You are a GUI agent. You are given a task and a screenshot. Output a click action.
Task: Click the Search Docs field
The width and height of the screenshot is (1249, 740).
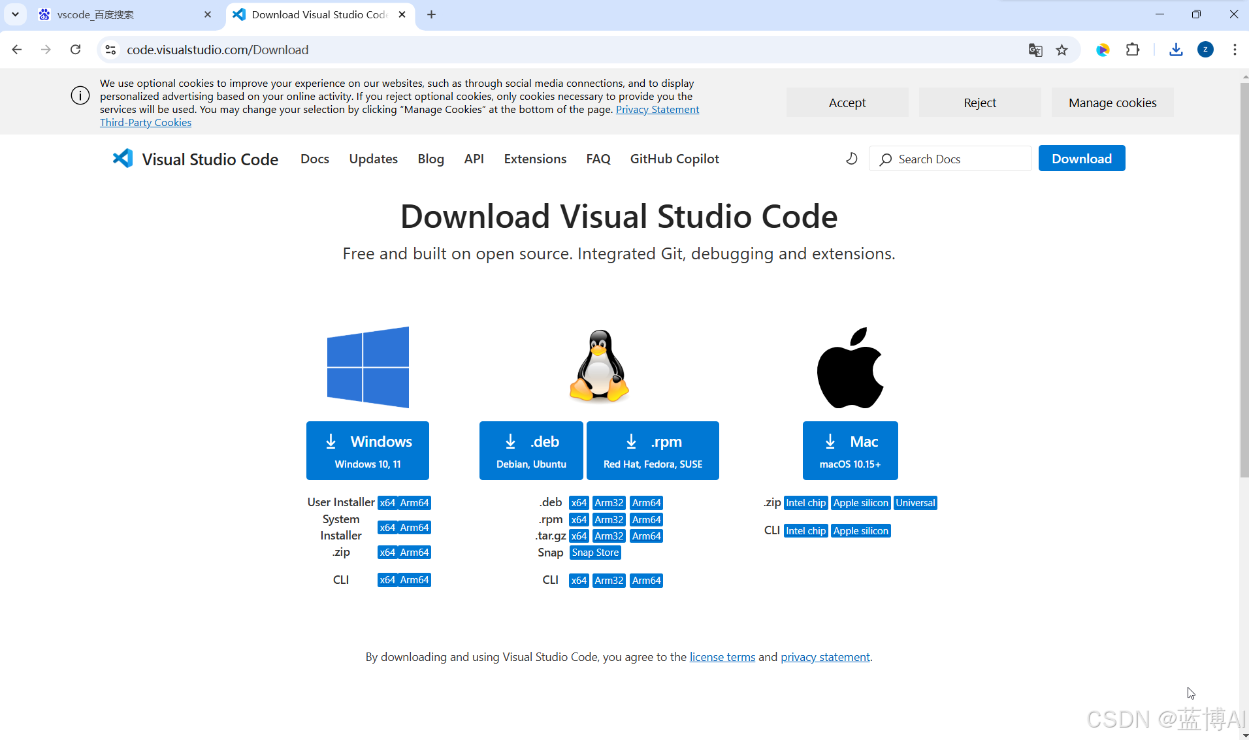tap(950, 159)
